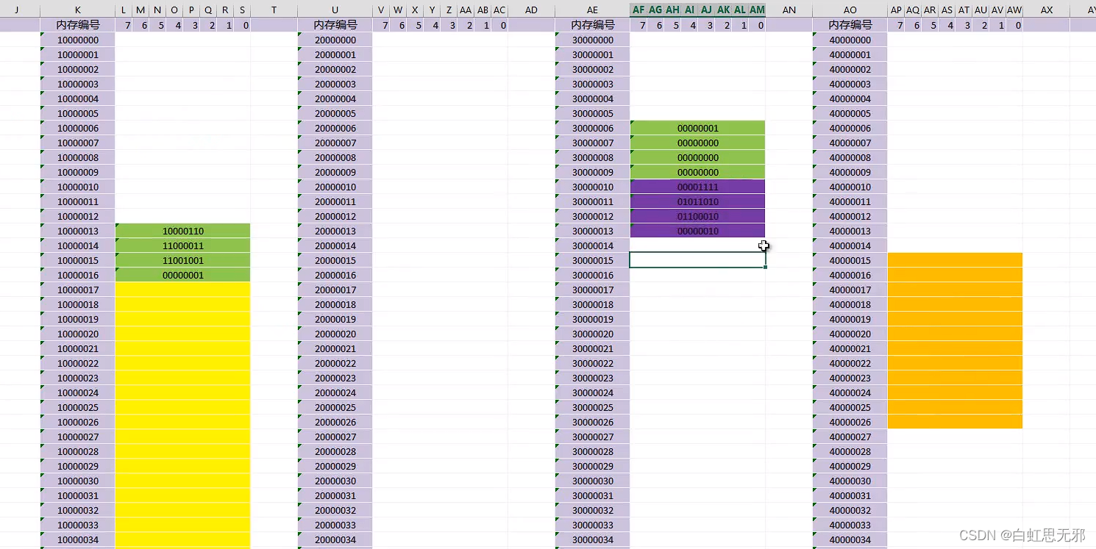This screenshot has height=549, width=1096.
Task: Click the yellow cell beside address 10000034
Action: click(x=183, y=539)
